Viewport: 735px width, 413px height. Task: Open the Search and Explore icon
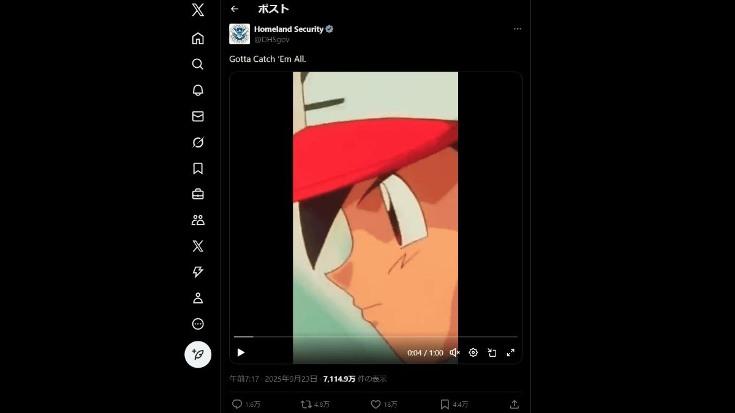[198, 64]
